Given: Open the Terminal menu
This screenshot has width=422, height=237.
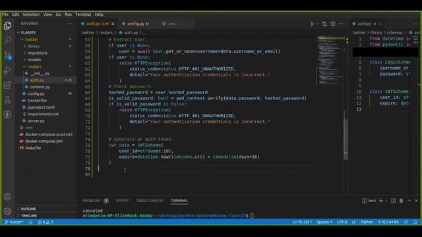Looking at the screenshot, I should pos(83,14).
